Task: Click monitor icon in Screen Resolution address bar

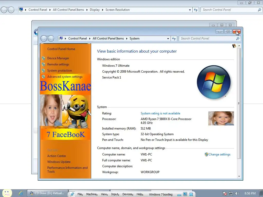Action: coord(21,9)
